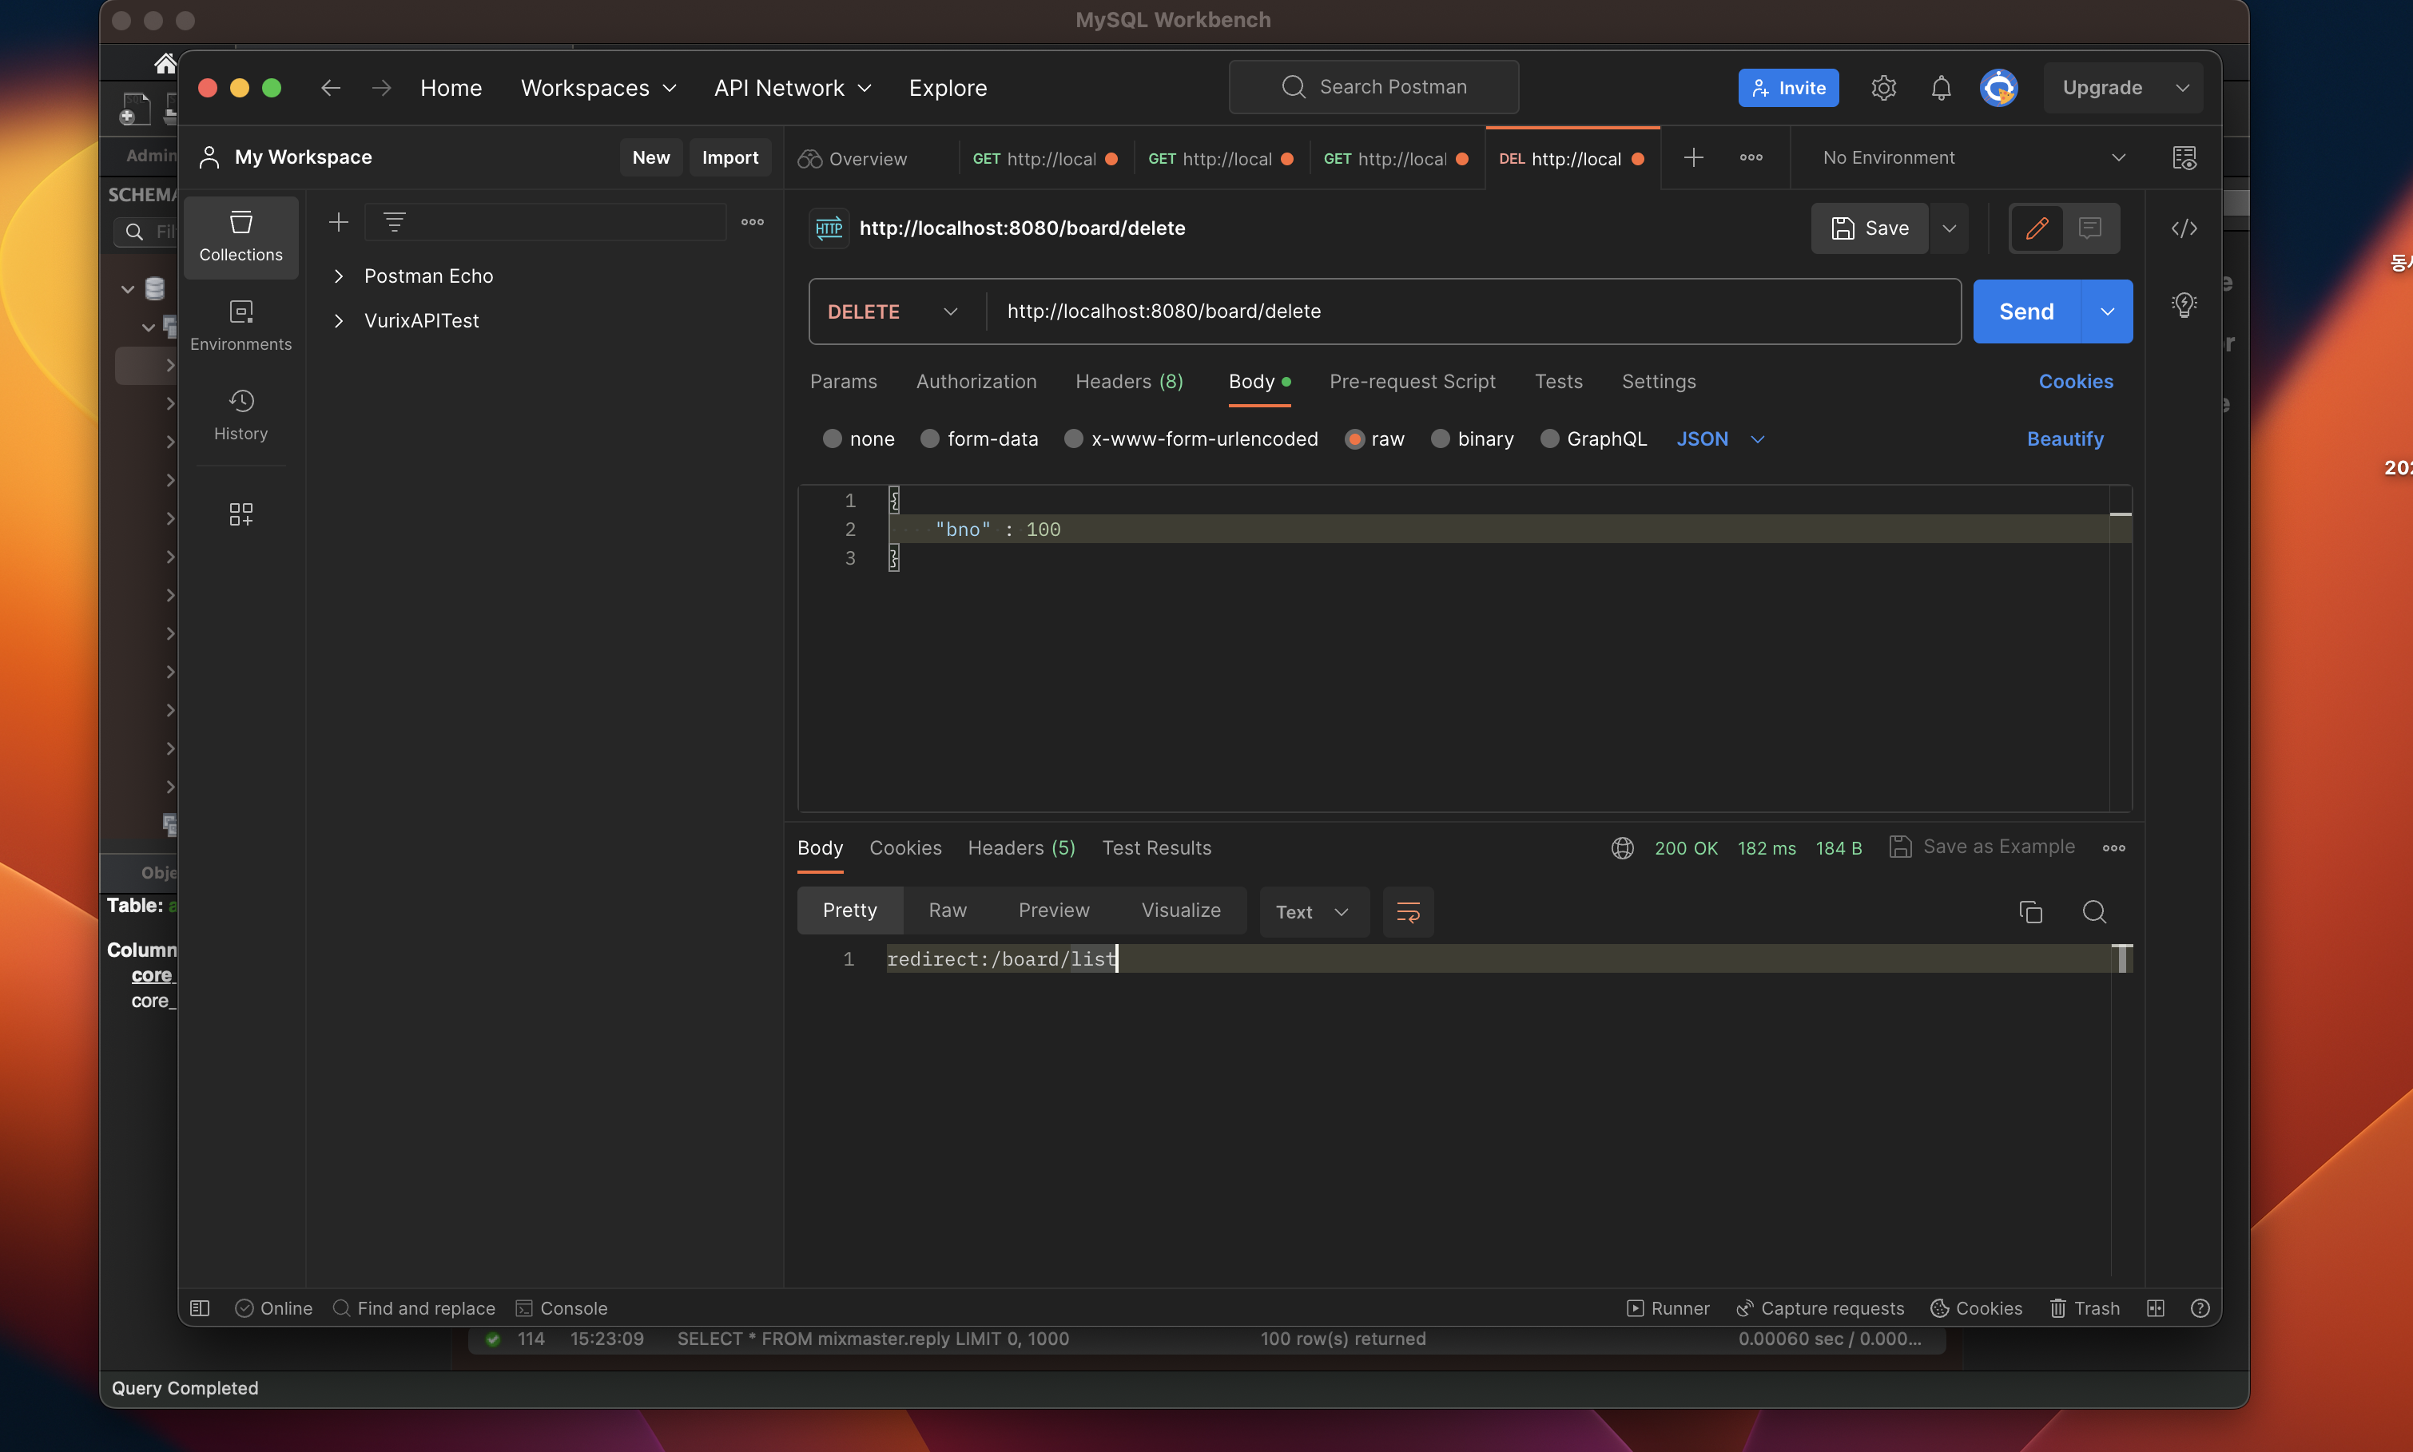Click the request URL input field
2413x1452 pixels.
pyautogui.click(x=1468, y=311)
